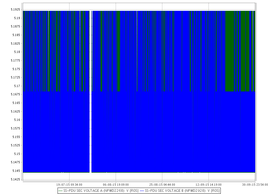278x194 pixels.
Task: Click the blue line swatch for VOLTAGE B
Action: tap(142, 191)
